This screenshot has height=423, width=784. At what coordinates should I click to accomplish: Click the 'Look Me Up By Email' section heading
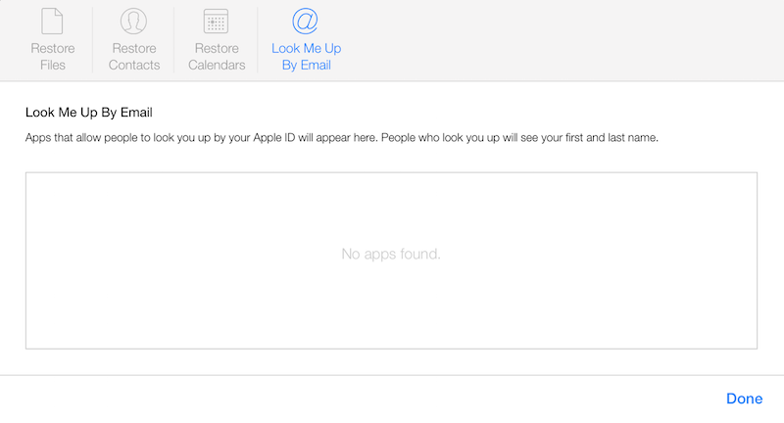pos(89,113)
